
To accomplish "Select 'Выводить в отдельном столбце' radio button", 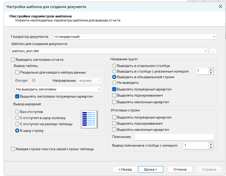I will click(x=114, y=65).
